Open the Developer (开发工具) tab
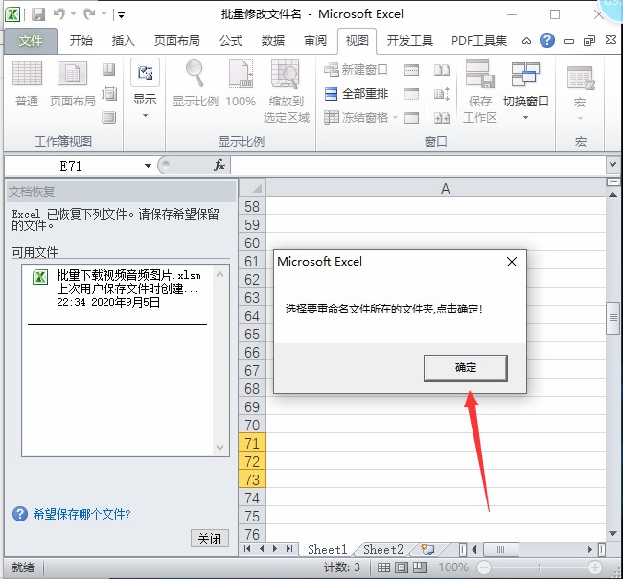Screen dimensions: 623x579 click(x=409, y=40)
